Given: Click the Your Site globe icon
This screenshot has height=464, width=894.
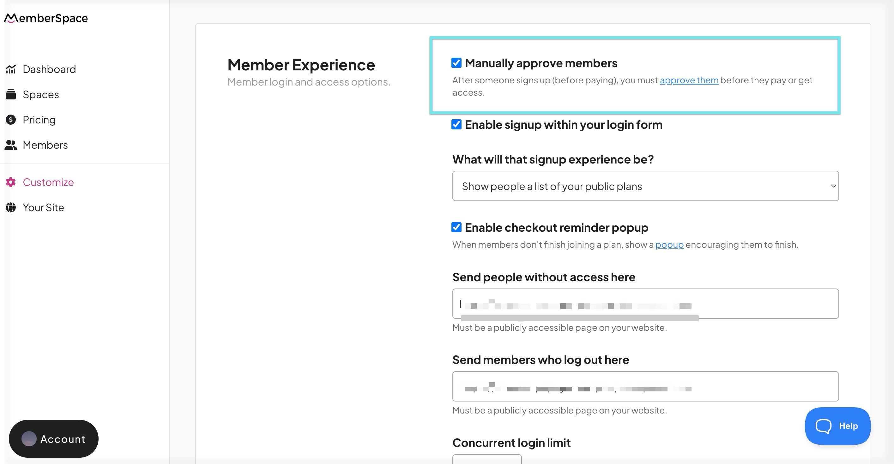Looking at the screenshot, I should [11, 207].
